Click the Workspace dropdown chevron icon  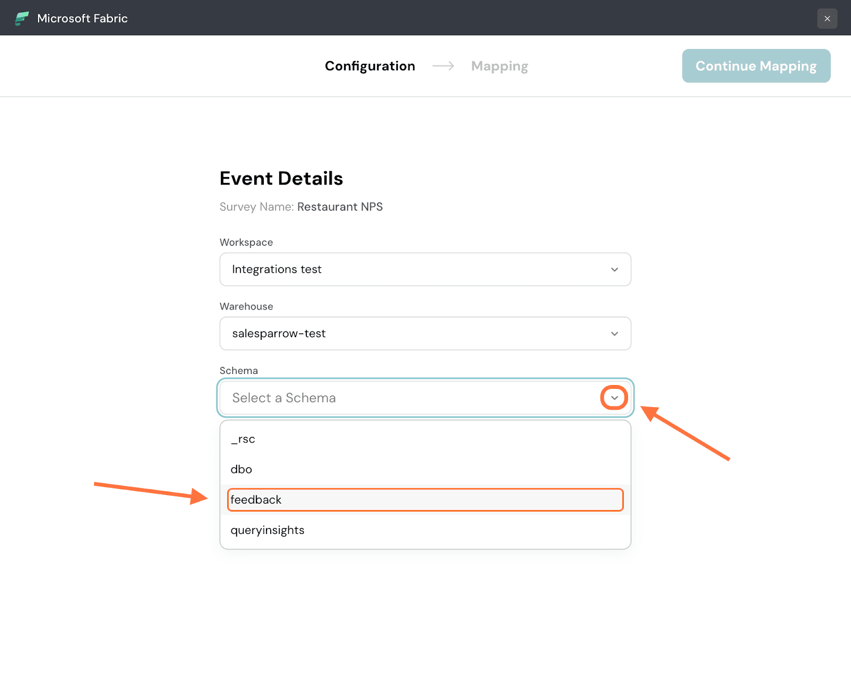pos(614,270)
